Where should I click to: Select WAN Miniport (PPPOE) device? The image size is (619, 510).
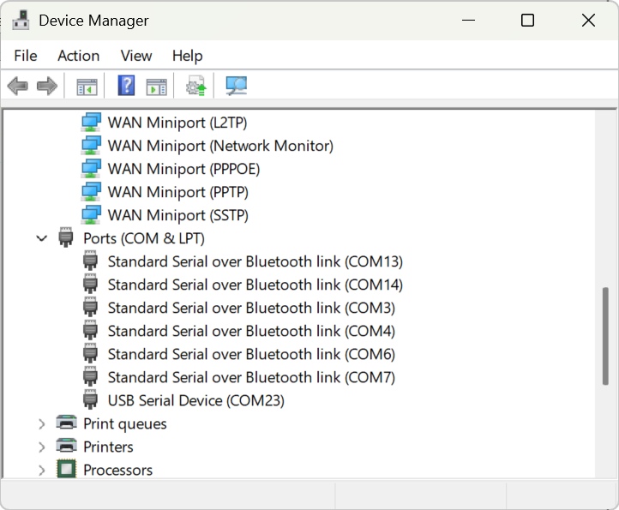[x=183, y=169]
